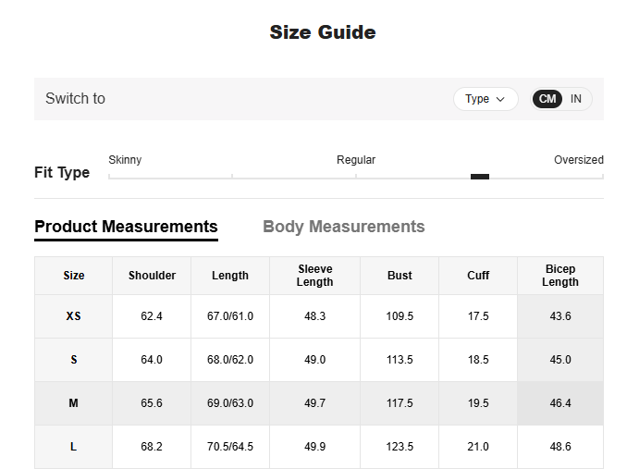
Task: Click the Oversized fit label
Action: (578, 160)
